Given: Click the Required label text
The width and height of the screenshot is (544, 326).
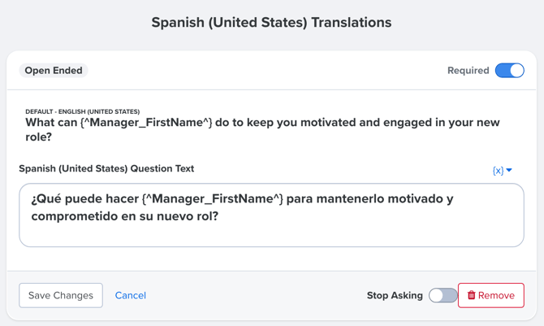Looking at the screenshot, I should [468, 71].
